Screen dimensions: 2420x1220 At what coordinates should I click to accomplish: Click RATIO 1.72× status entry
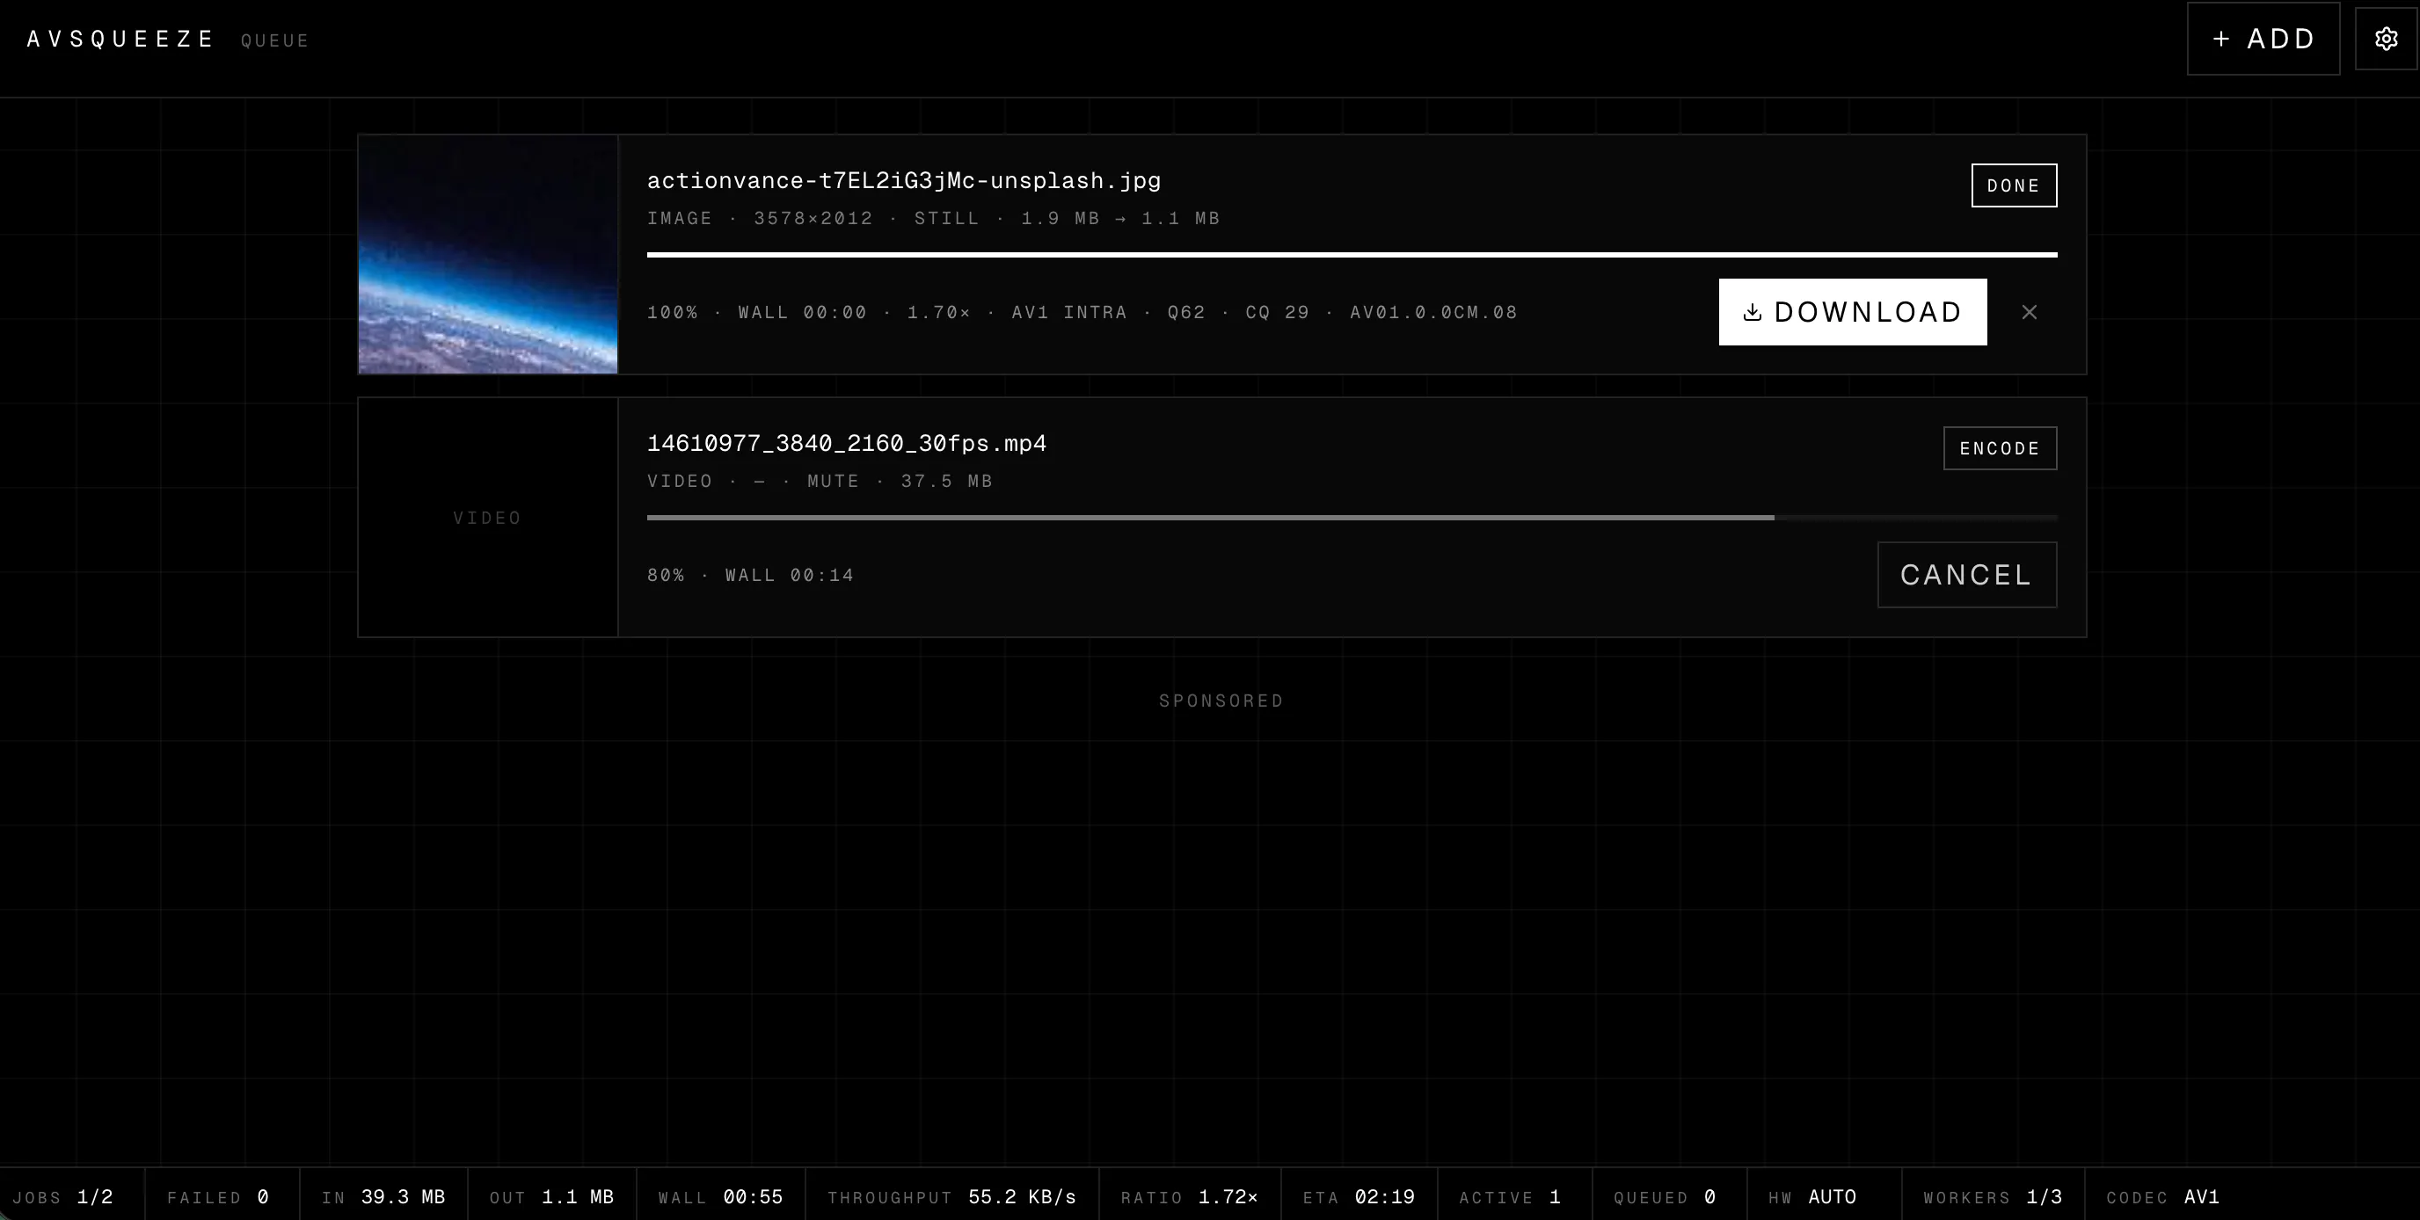1189,1197
